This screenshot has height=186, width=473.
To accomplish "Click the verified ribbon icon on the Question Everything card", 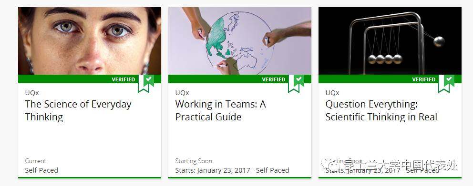I will coord(446,83).
